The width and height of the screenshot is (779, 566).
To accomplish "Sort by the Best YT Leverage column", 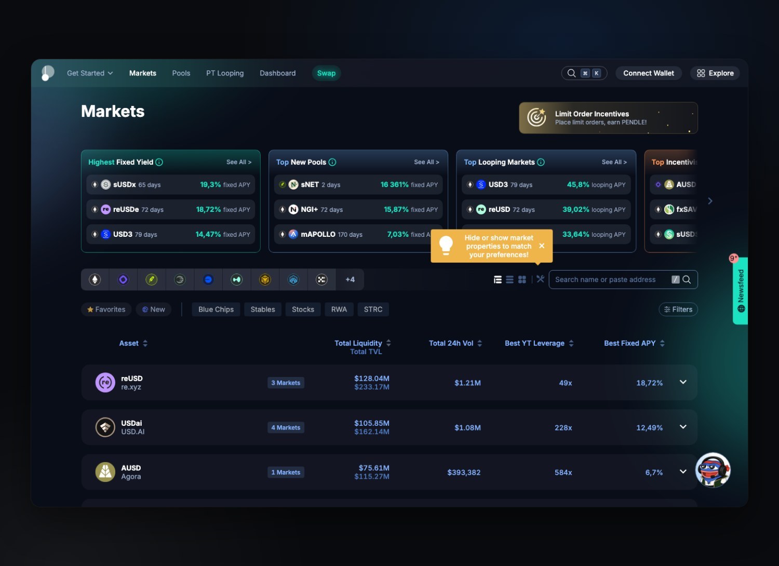I will [x=539, y=343].
